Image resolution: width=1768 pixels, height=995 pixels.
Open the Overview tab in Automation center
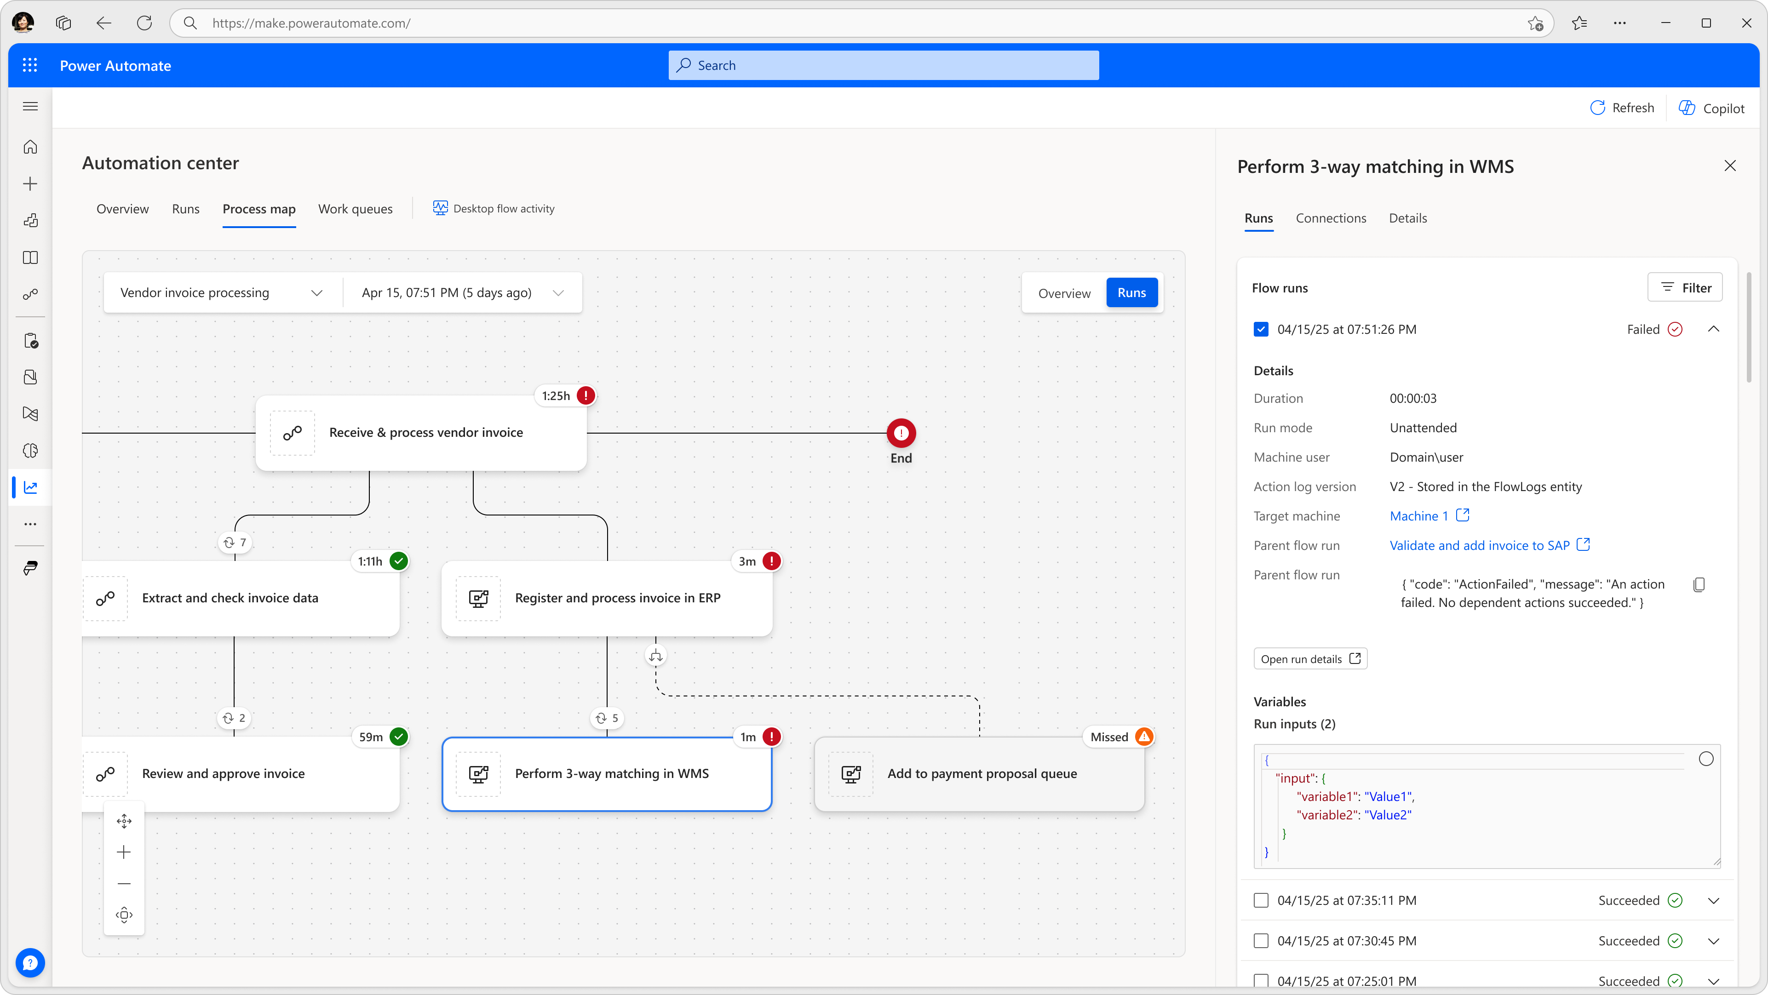point(122,209)
